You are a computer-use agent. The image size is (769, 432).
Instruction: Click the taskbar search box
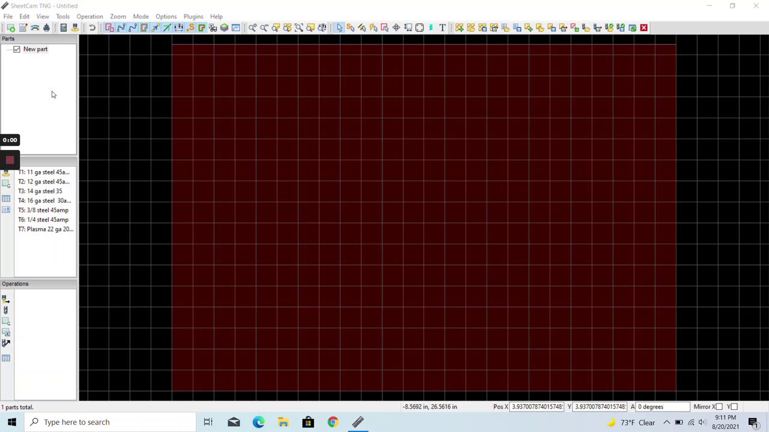click(x=110, y=422)
